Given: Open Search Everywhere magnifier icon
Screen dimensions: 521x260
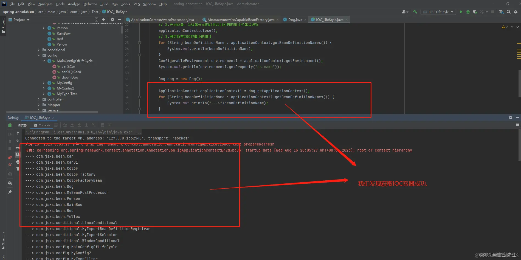Looking at the screenshot, I should (509, 12).
